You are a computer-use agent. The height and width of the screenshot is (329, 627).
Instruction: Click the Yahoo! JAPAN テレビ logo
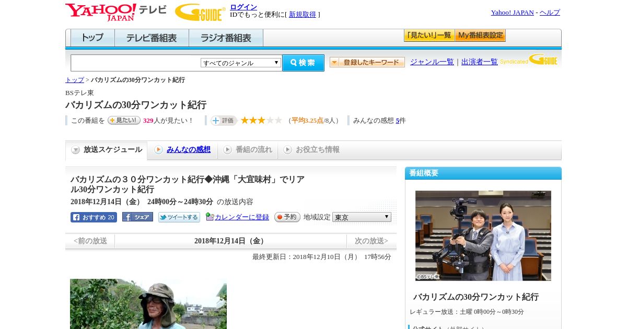tap(116, 12)
